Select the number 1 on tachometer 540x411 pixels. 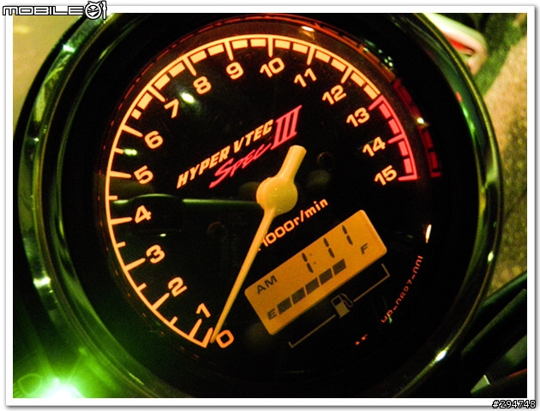[203, 311]
